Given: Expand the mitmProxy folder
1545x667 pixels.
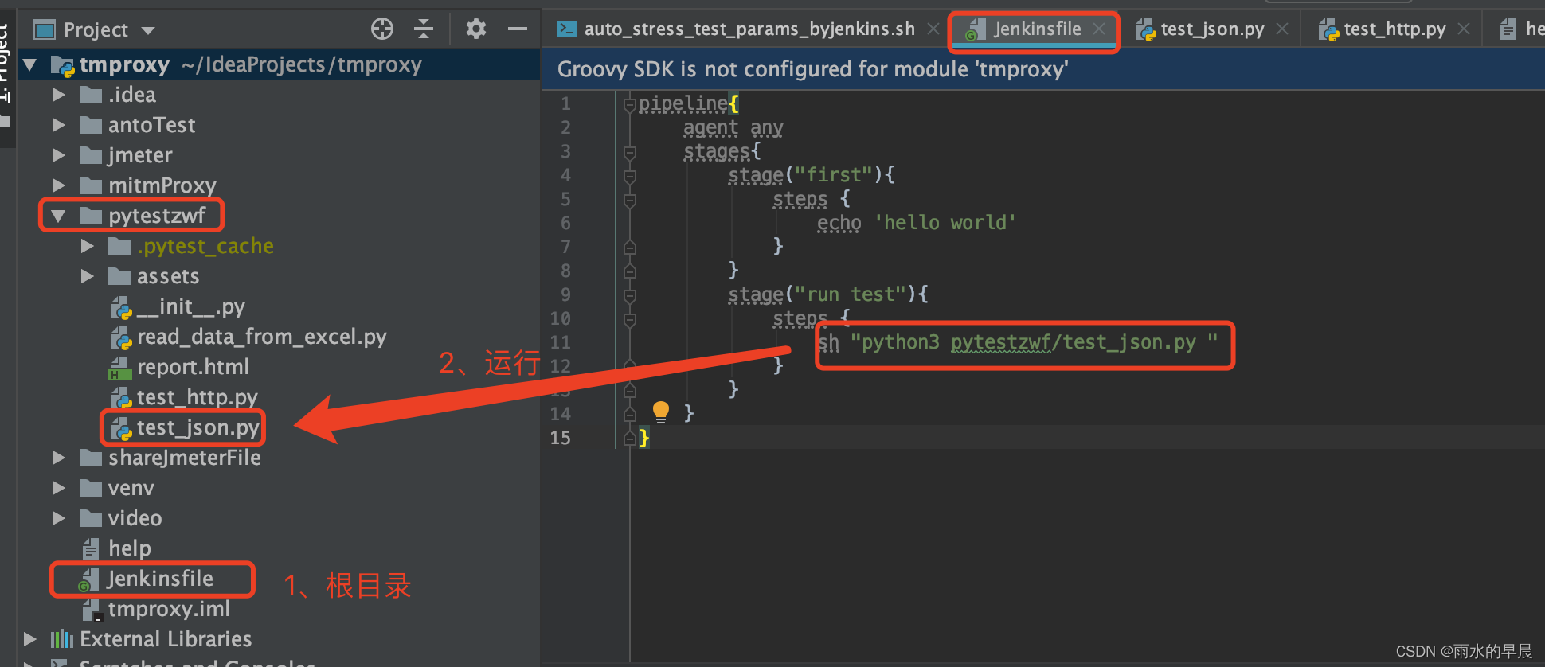Looking at the screenshot, I should [58, 185].
